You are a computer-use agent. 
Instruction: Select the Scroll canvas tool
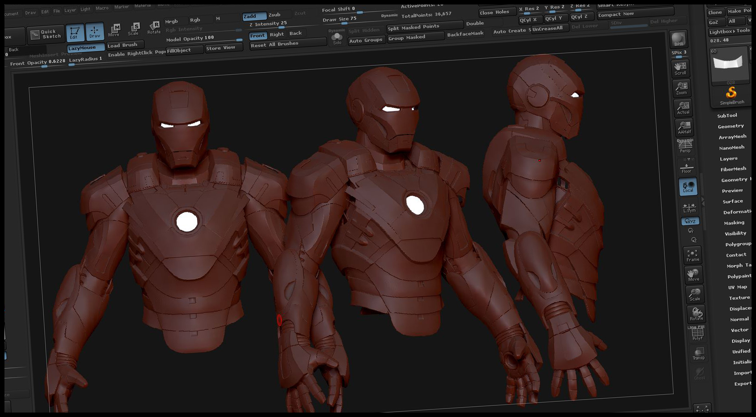[680, 68]
